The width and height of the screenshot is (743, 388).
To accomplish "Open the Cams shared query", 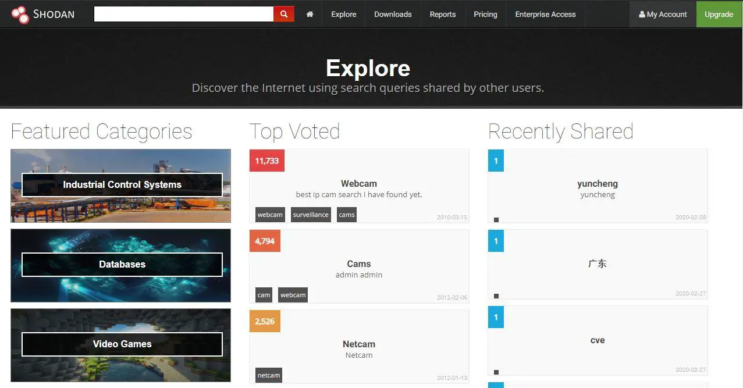I will [359, 264].
